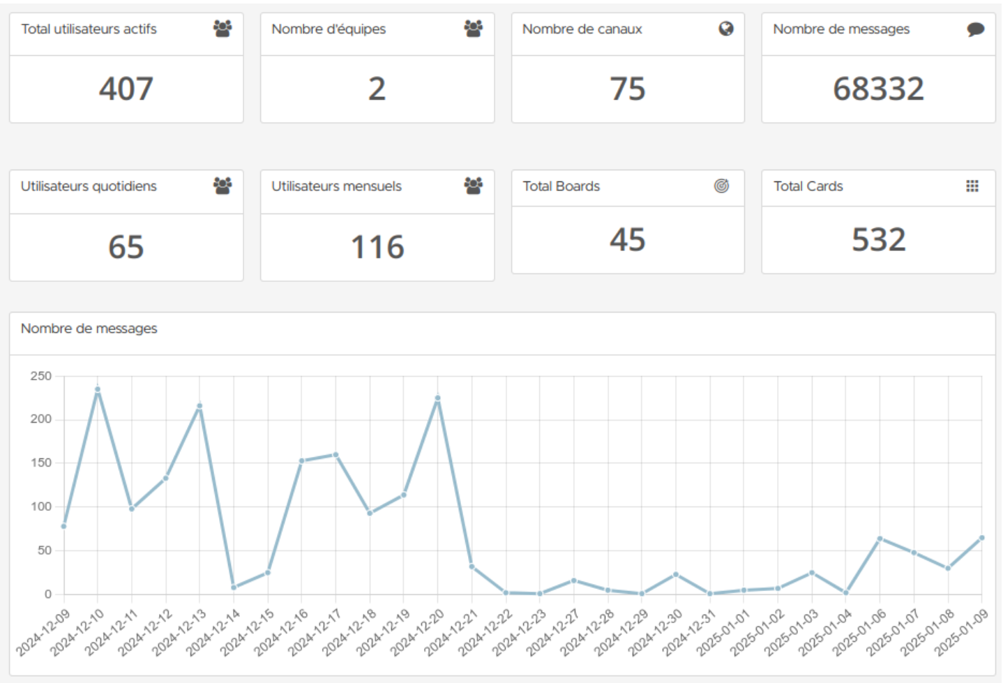Image resolution: width=1003 pixels, height=683 pixels.
Task: Click the 2024-12-20 data point on the chart
Action: pyautogui.click(x=438, y=398)
